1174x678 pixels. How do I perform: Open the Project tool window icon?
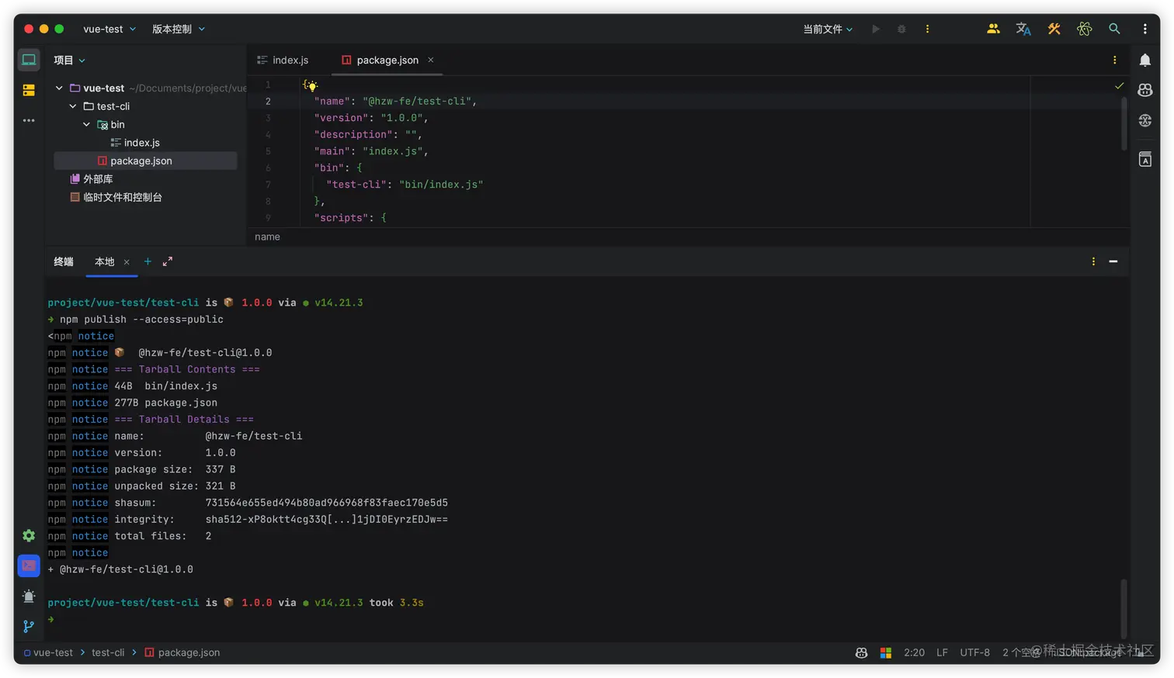[29, 60]
